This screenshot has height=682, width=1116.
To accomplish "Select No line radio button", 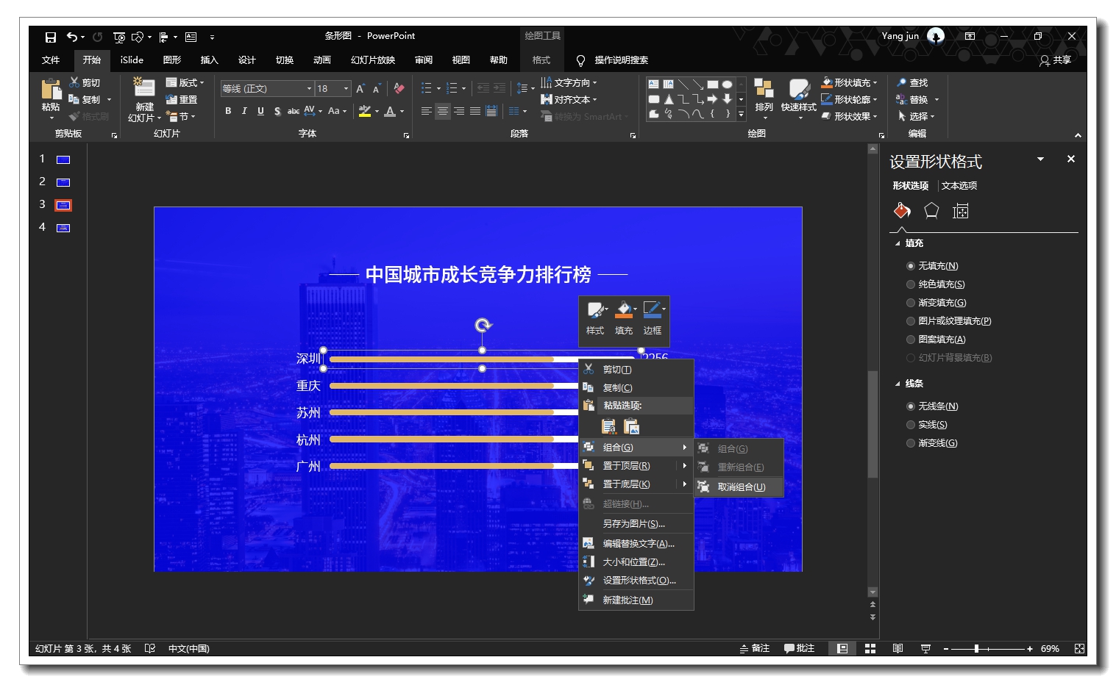I will pos(911,406).
